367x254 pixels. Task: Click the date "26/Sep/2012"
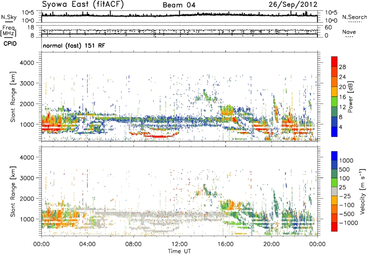[x=293, y=5]
